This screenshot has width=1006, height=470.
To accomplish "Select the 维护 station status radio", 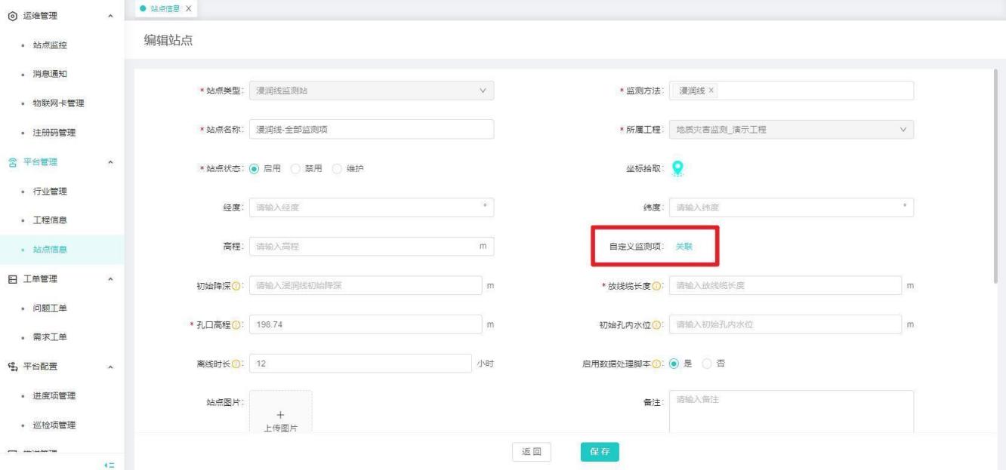I will 338,168.
